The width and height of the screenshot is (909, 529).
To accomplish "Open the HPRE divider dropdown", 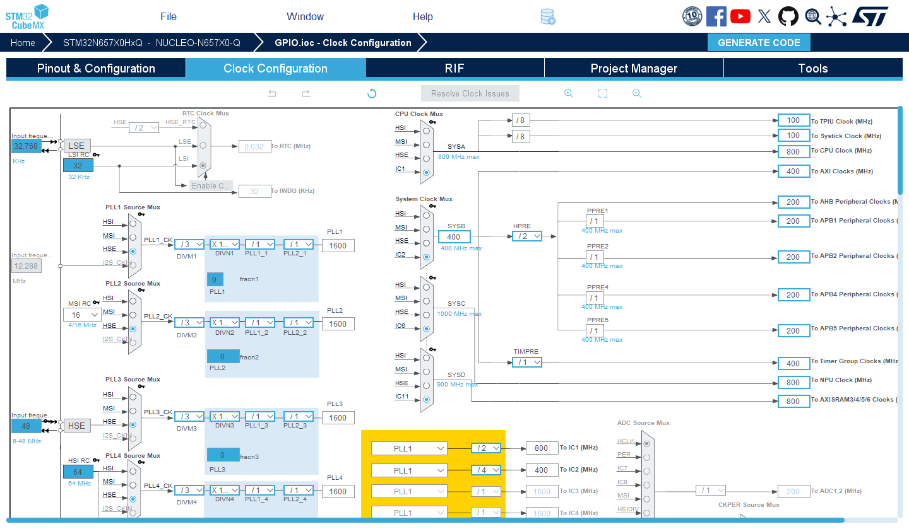I will [x=527, y=236].
